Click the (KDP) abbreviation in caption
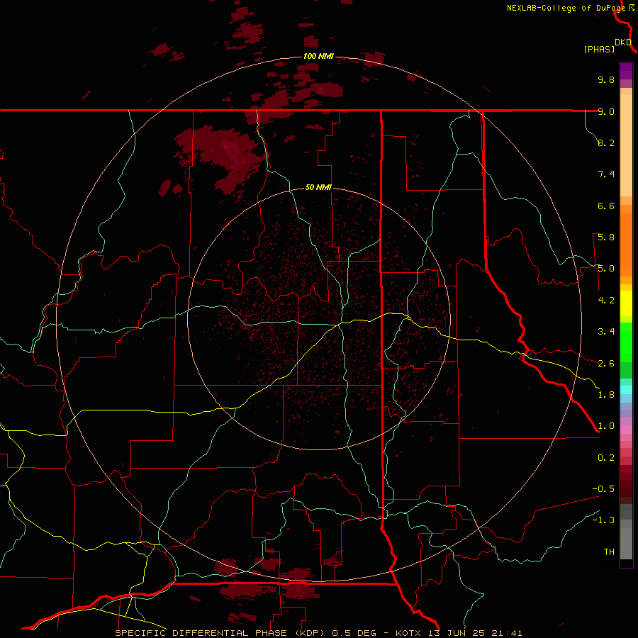 [x=308, y=633]
